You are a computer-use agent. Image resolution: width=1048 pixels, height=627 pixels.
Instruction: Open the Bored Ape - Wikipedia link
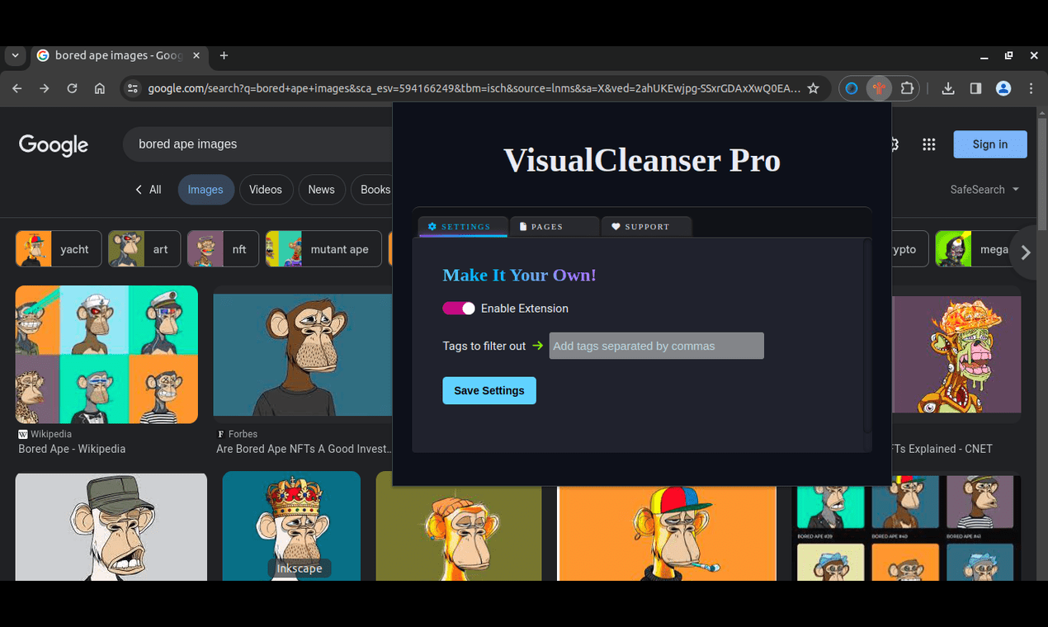point(72,449)
